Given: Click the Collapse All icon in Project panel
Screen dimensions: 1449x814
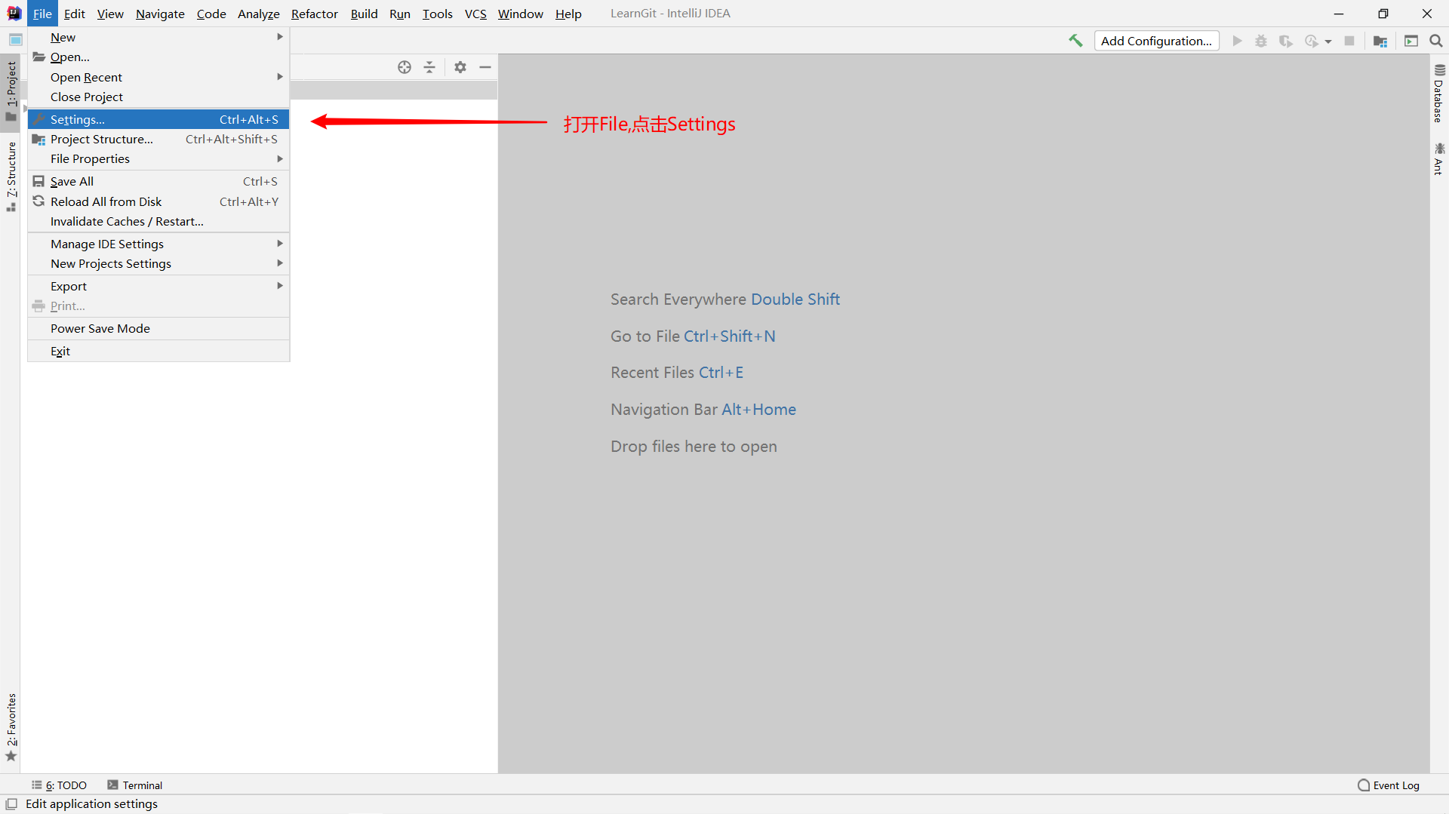Looking at the screenshot, I should [x=429, y=67].
